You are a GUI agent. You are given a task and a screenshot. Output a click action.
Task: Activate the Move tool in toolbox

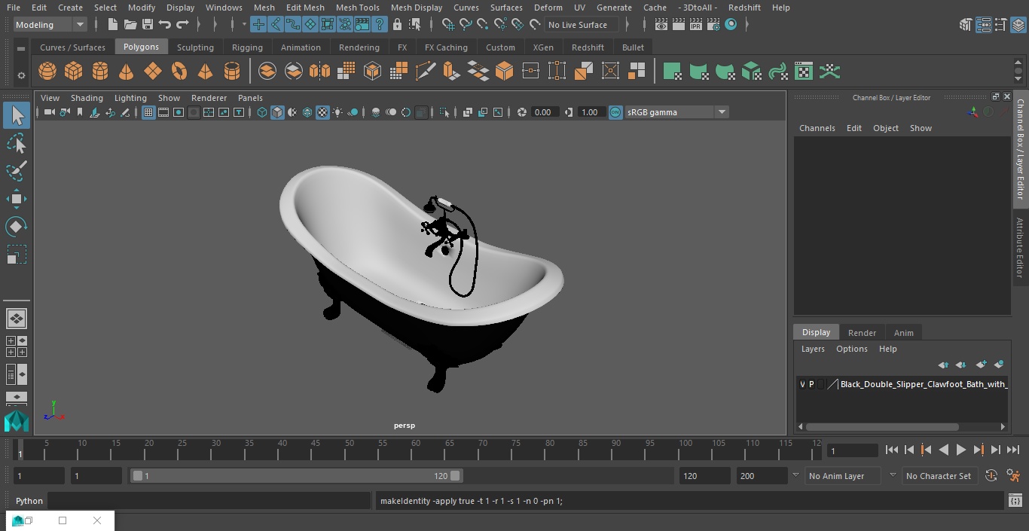coord(17,199)
